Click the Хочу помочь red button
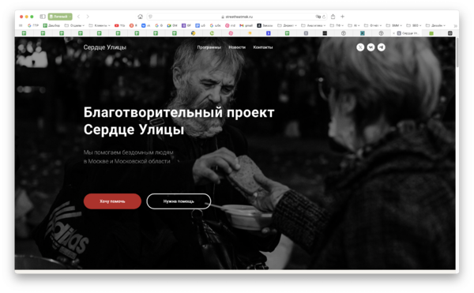474x293 pixels. coord(112,201)
